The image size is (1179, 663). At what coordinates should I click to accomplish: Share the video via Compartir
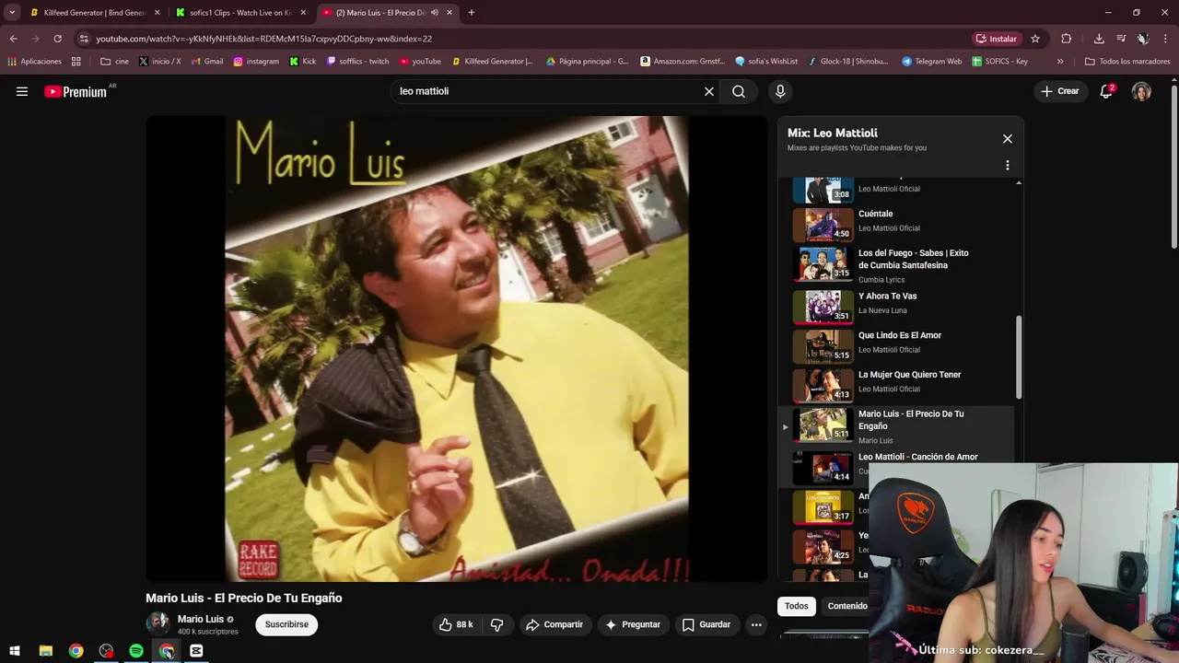tap(554, 624)
